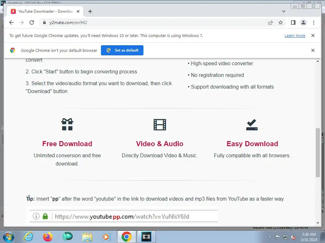Click 'No registration required' bullet
This screenshot has width=325, height=243.
tap(216, 75)
